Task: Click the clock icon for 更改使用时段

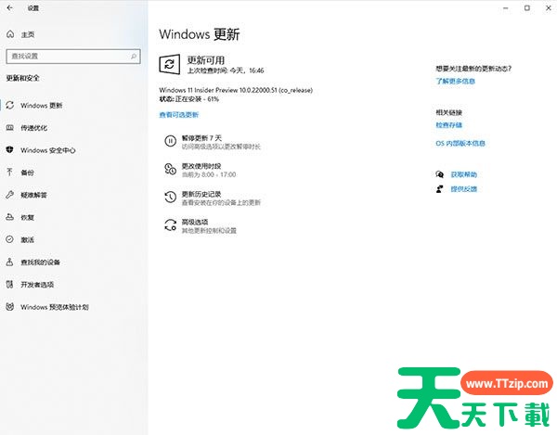Action: 170,169
